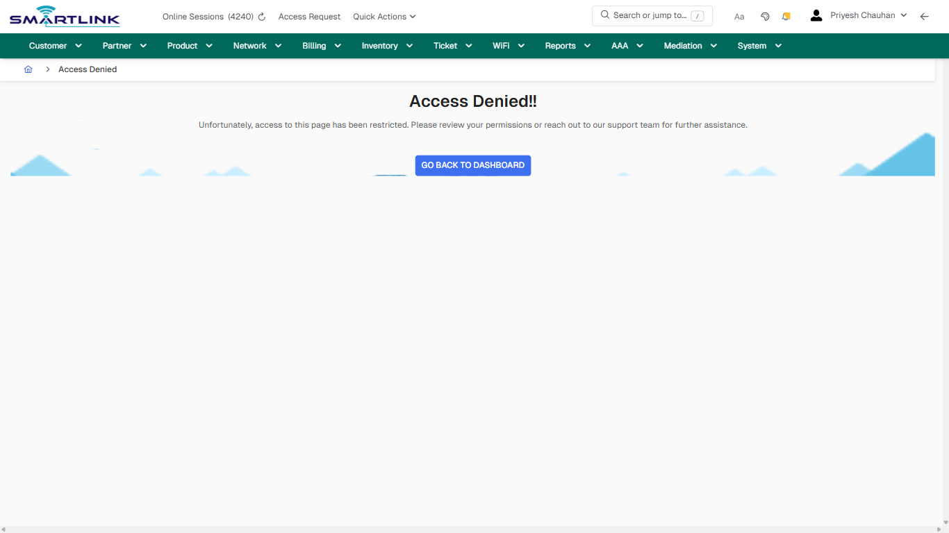The width and height of the screenshot is (949, 533).
Task: Click inside the Search or jump to field
Action: [x=652, y=15]
